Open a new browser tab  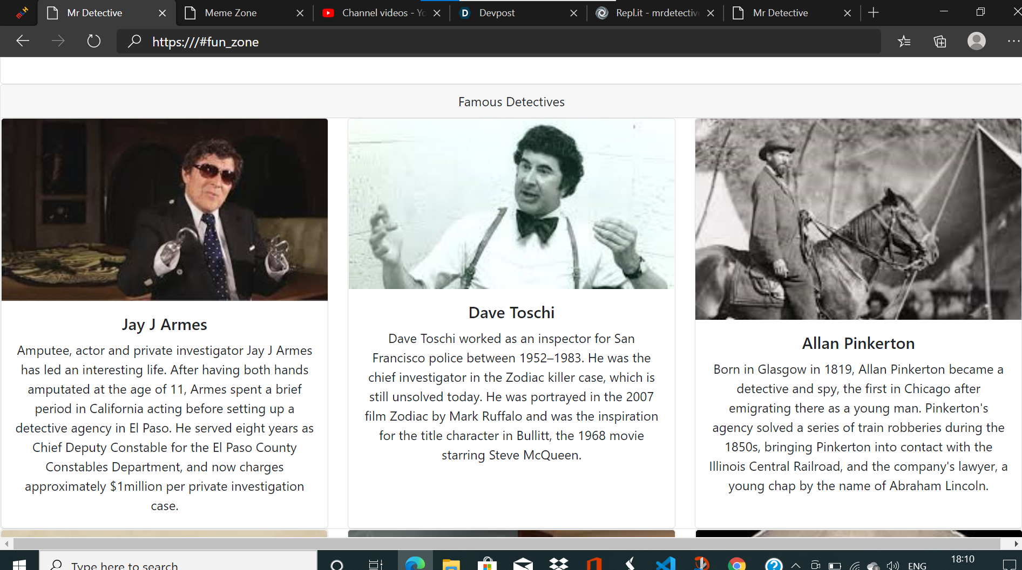pos(874,12)
